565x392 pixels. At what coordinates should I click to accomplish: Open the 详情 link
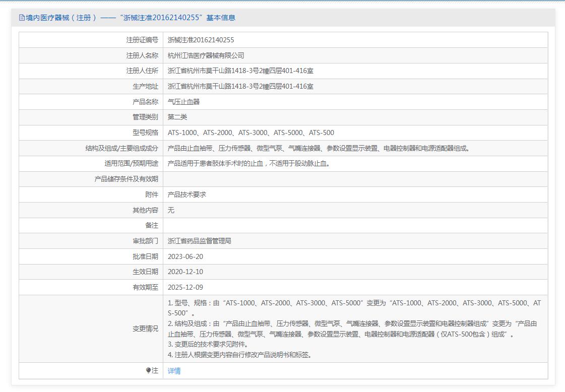click(x=174, y=371)
